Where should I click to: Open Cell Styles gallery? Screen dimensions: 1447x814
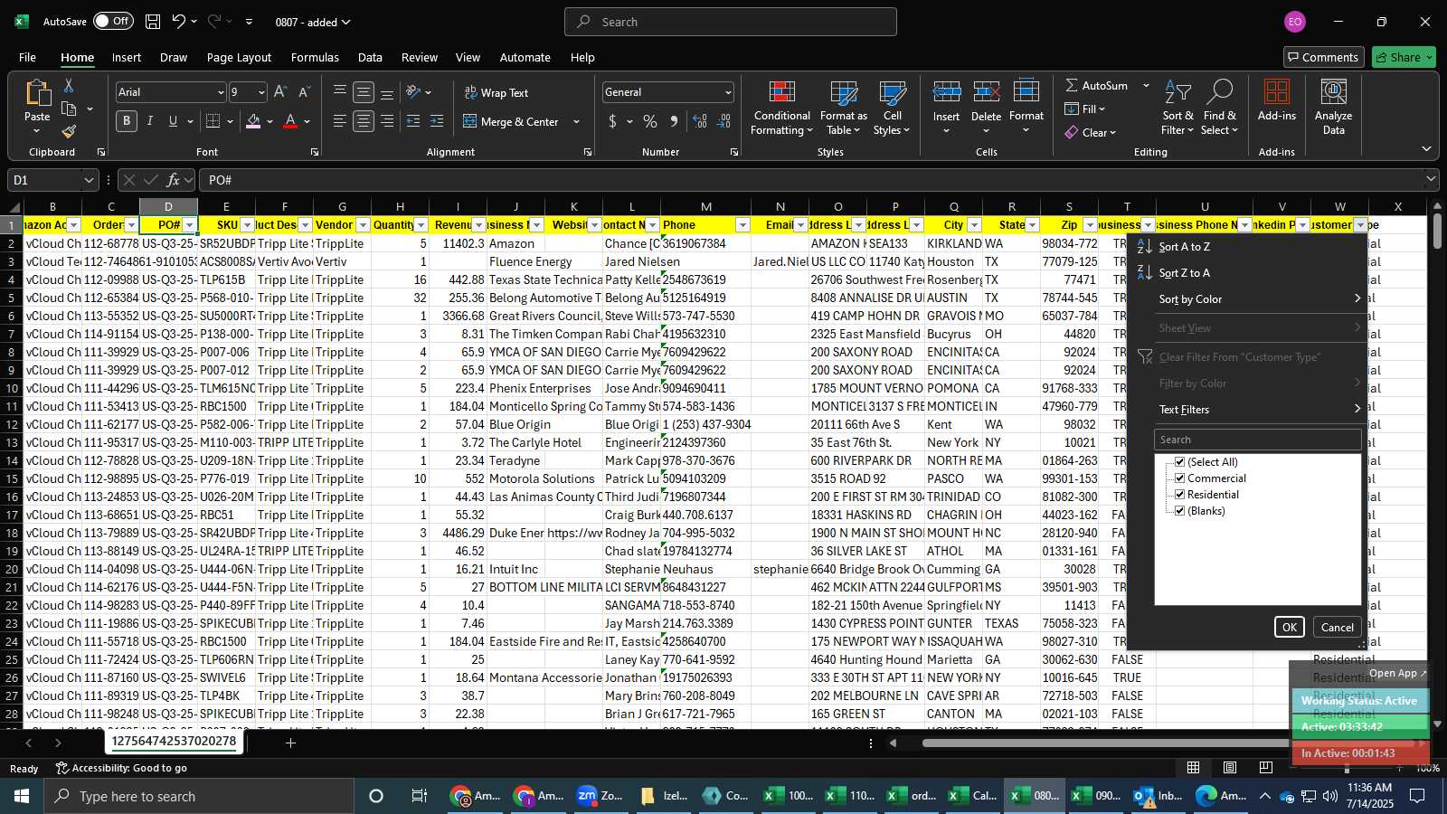pos(893,109)
